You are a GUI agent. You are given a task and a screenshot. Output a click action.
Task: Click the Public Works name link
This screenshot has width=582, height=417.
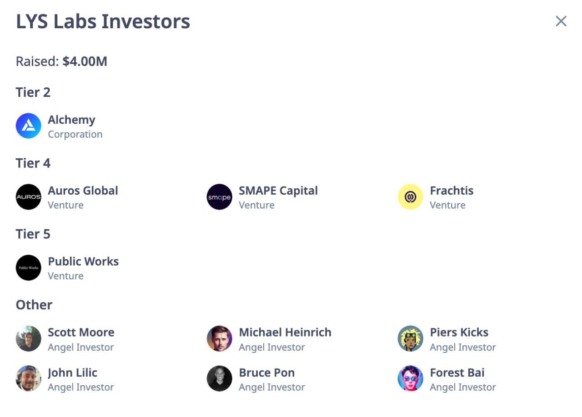(x=83, y=261)
